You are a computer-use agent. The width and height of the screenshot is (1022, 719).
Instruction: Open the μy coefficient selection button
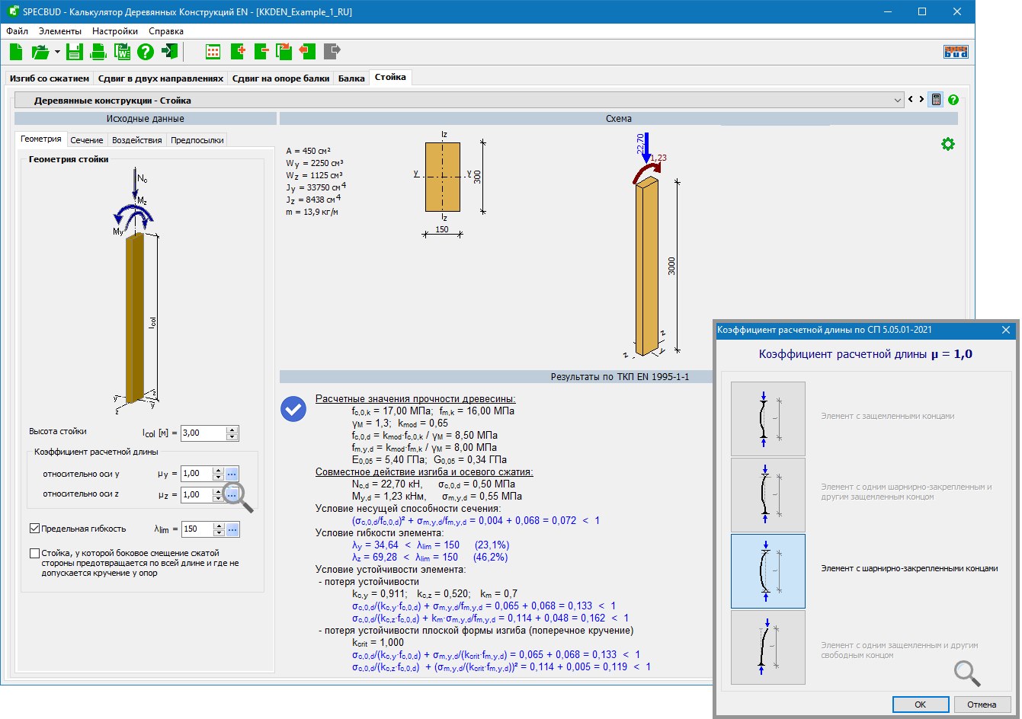(232, 474)
